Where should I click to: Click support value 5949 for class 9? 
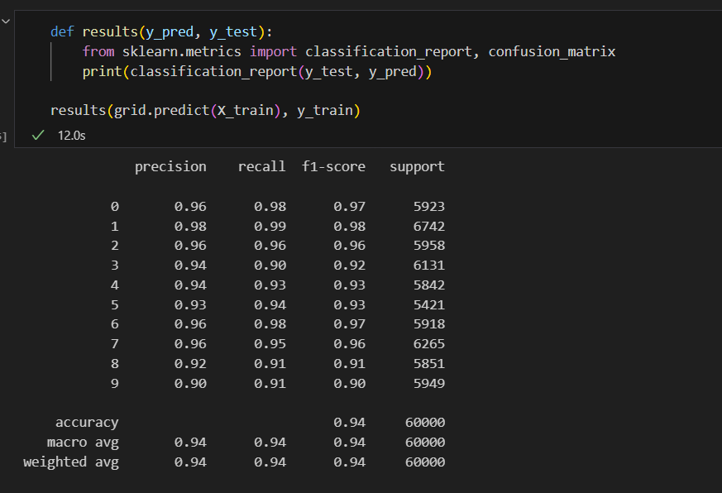(429, 384)
